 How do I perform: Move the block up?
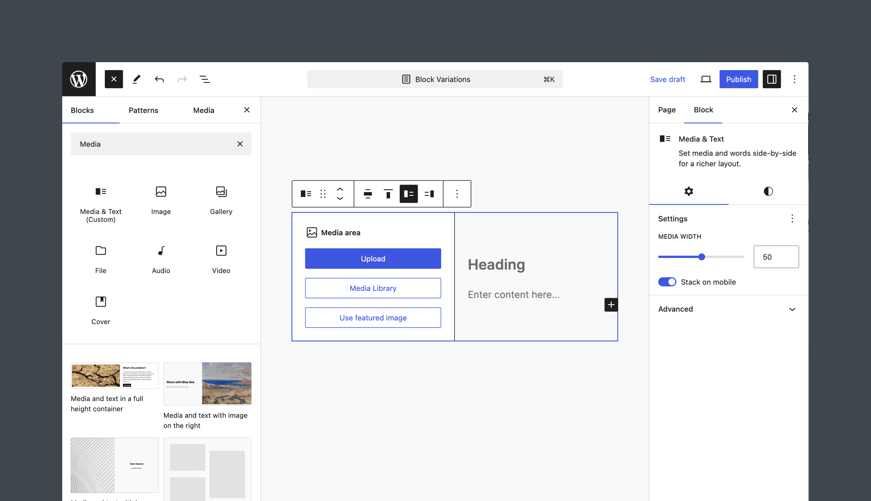click(340, 189)
